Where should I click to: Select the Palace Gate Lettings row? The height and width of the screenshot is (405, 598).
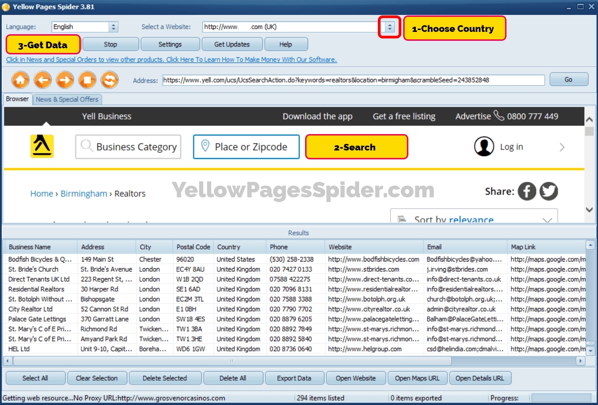point(295,319)
